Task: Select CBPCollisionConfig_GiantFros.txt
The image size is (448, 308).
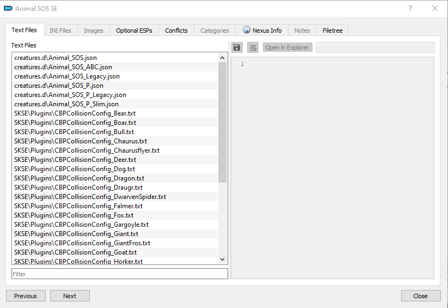Action: [x=115, y=243]
